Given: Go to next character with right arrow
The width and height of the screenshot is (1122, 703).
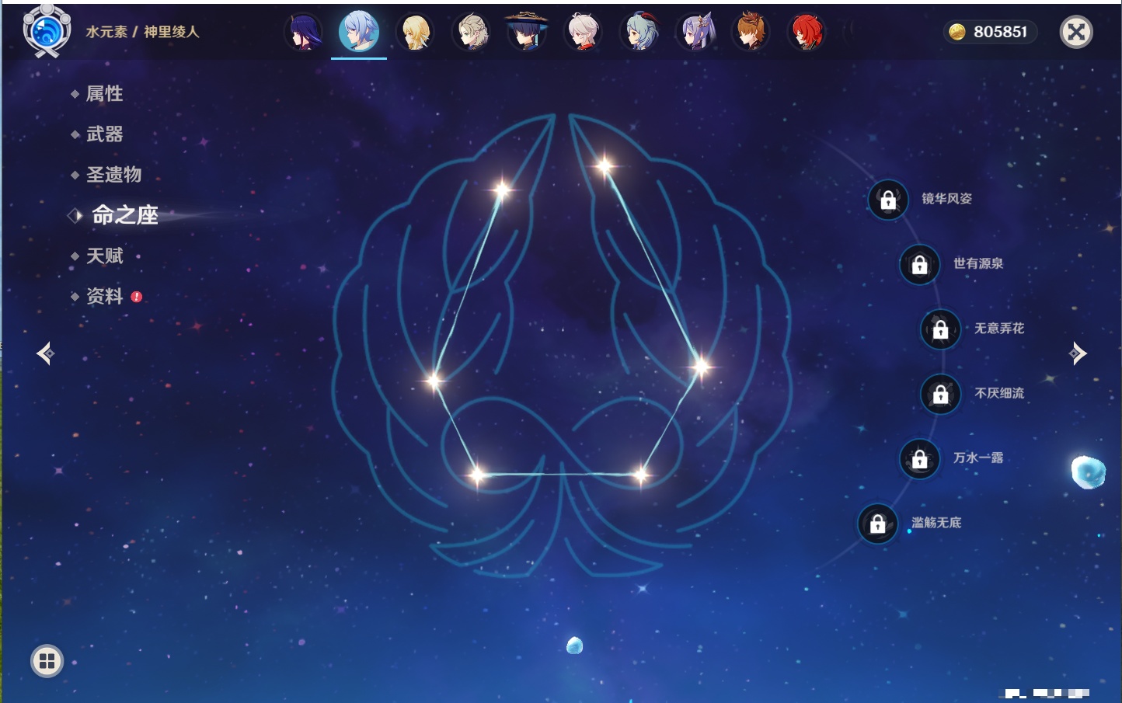Looking at the screenshot, I should (x=1078, y=353).
